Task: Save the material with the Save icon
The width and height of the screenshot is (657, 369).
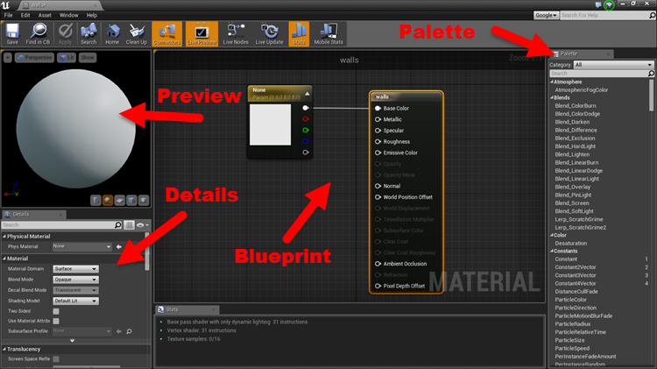Action: (x=12, y=33)
